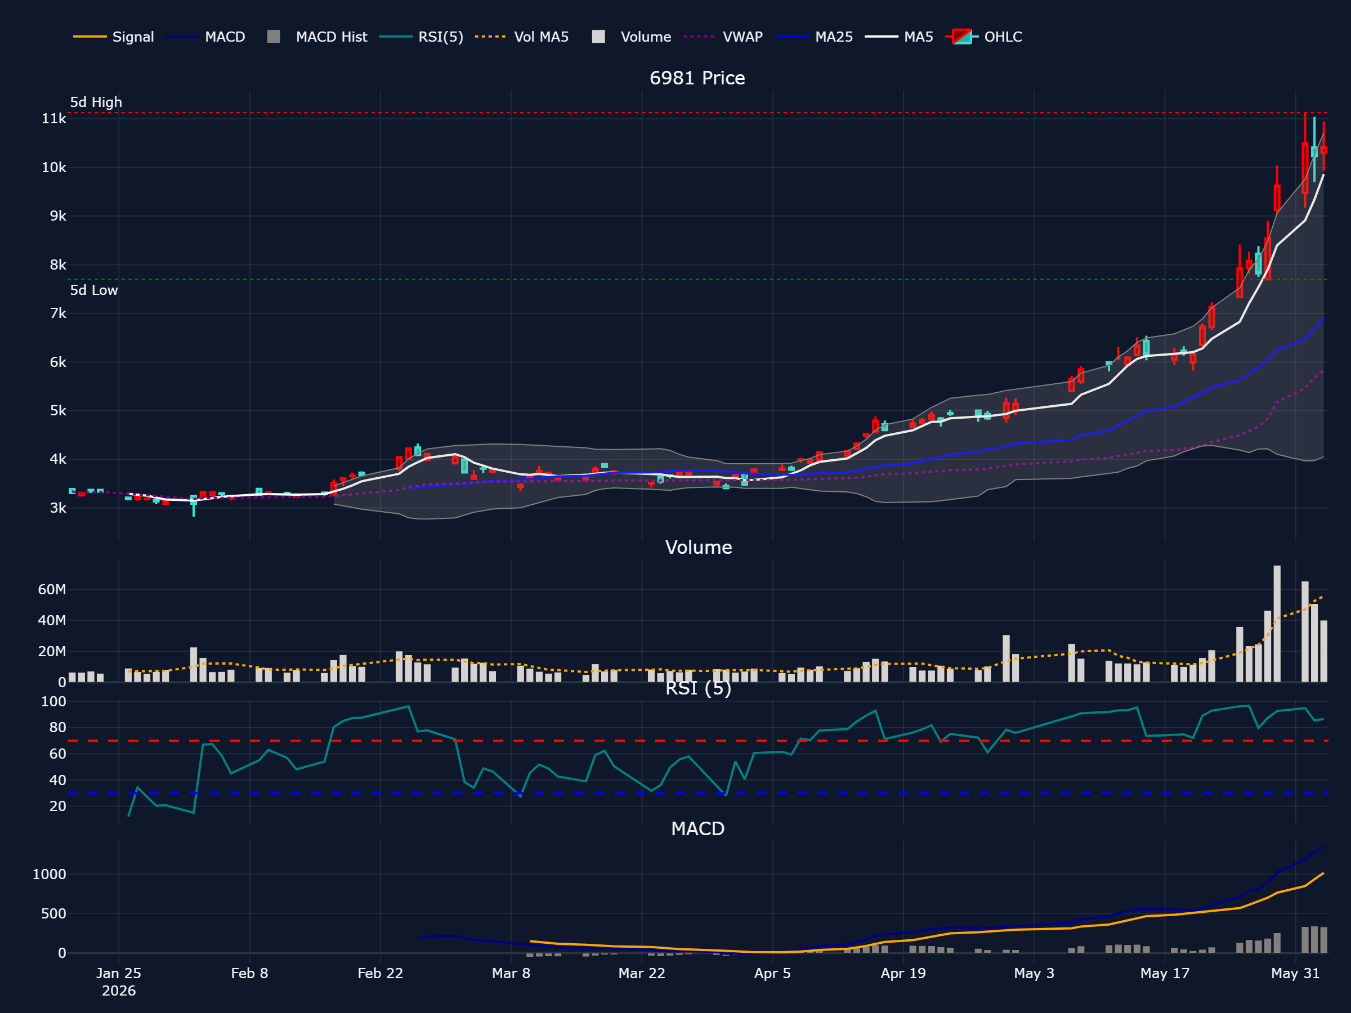Toggle the RSI(5) legend entry
Image resolution: width=1351 pixels, height=1013 pixels.
422,37
